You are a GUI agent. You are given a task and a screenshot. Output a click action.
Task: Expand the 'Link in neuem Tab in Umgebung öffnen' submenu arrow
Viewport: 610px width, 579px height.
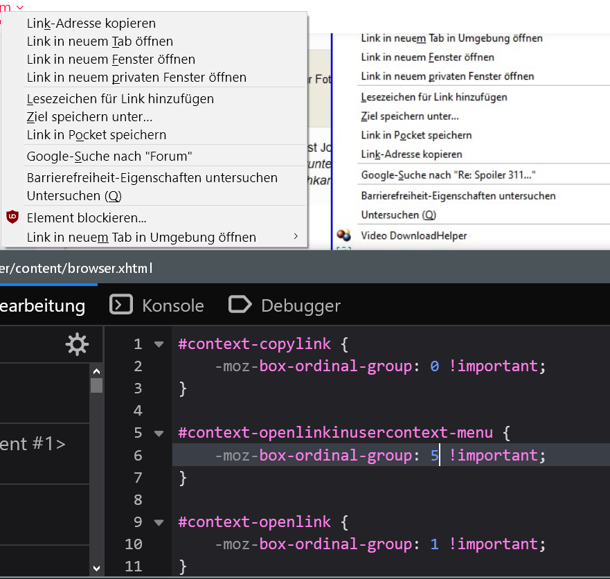[x=296, y=237]
